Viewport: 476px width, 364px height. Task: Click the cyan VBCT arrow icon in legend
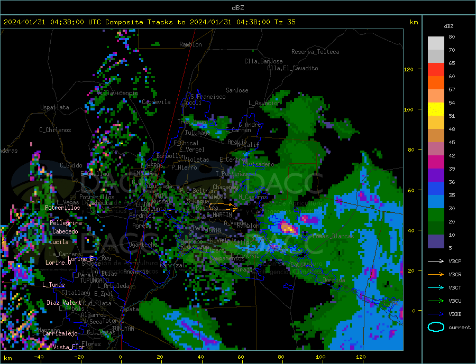tap(436, 287)
